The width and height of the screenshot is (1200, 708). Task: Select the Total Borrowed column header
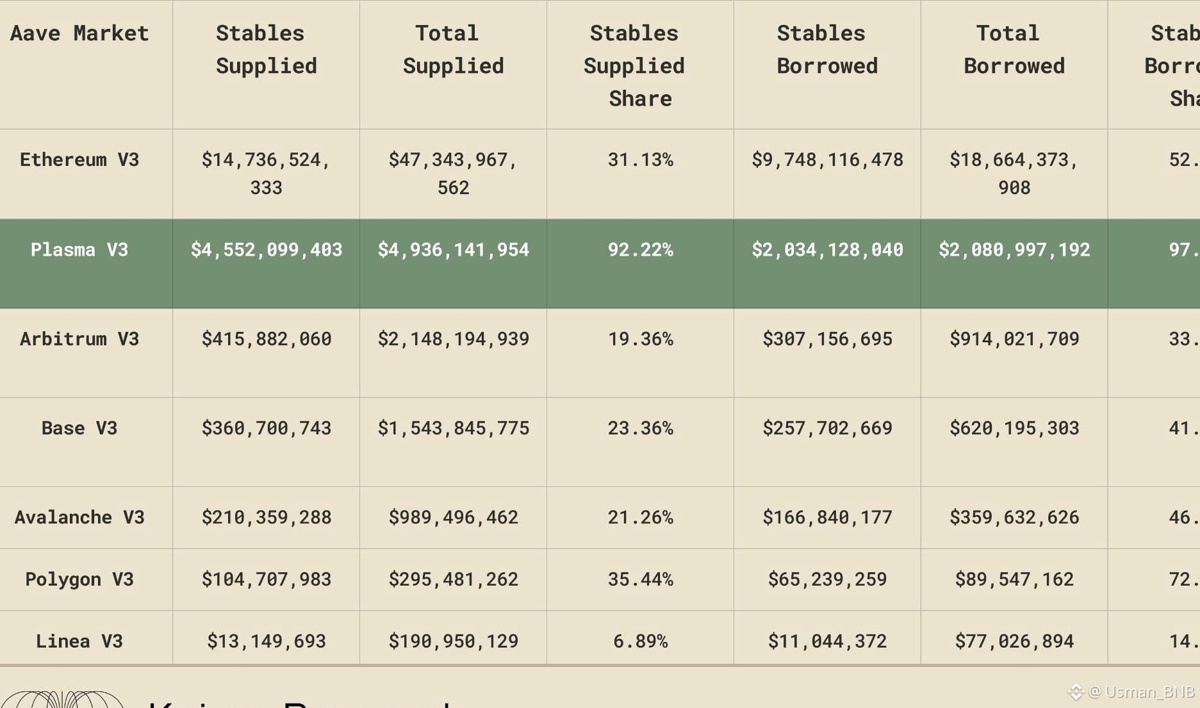1014,49
